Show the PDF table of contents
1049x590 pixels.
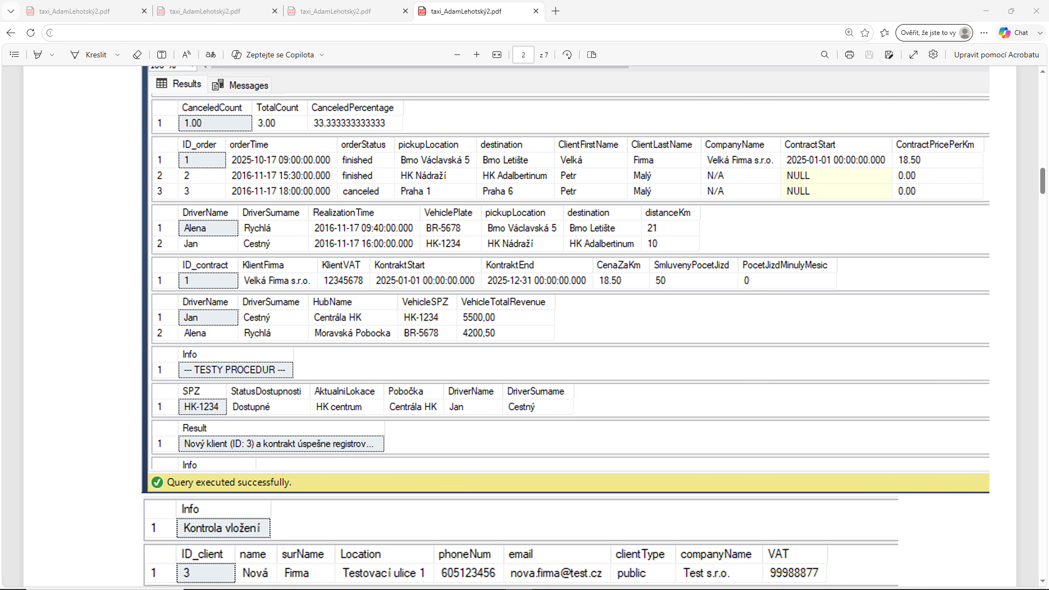click(15, 55)
